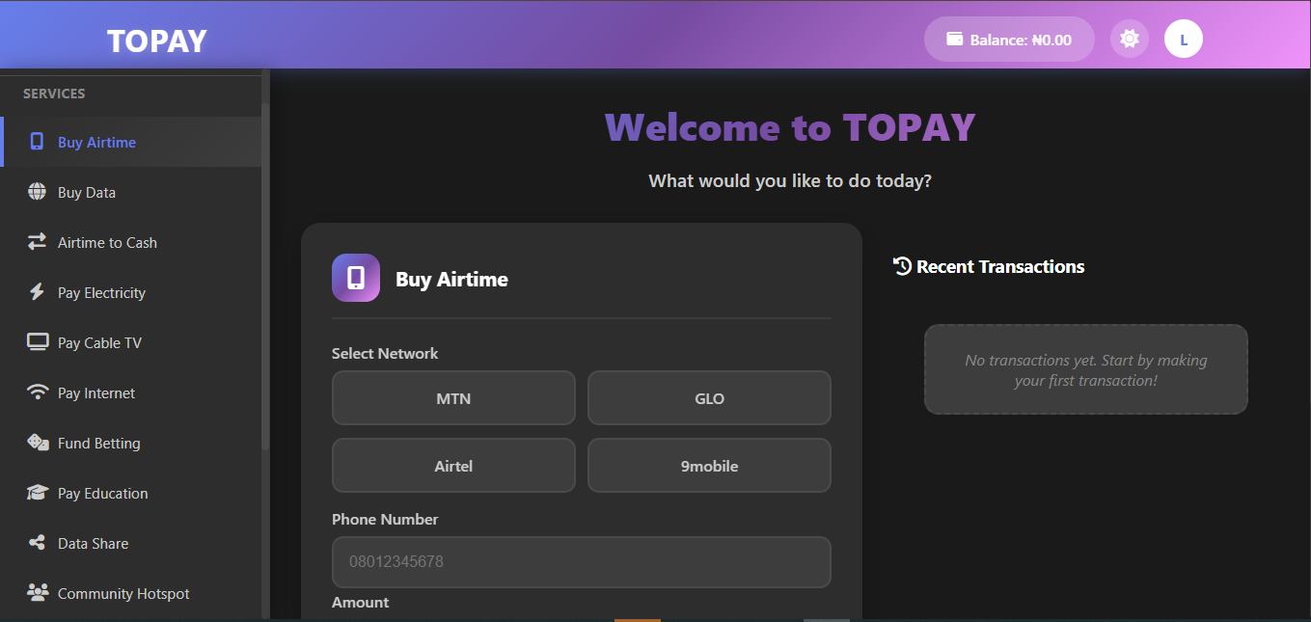Image resolution: width=1311 pixels, height=622 pixels.
Task: Click the Welcome to TOPAY heading
Action: click(x=790, y=127)
